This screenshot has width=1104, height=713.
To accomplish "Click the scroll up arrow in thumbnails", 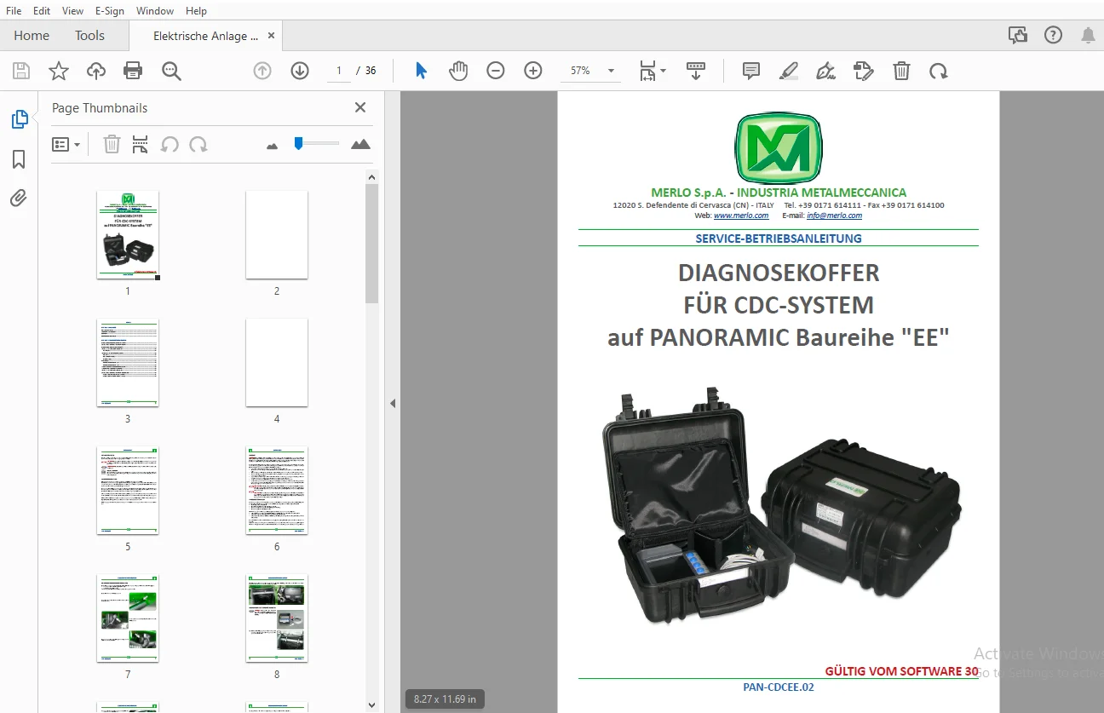I will pyautogui.click(x=371, y=176).
